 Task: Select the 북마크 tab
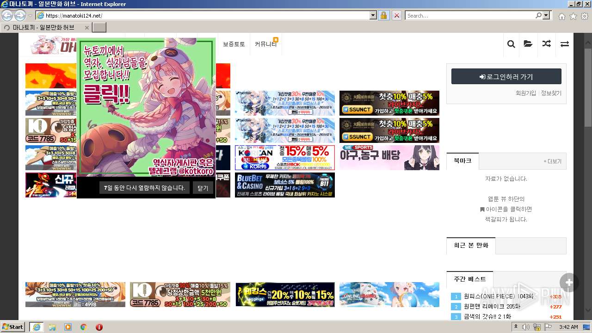[462, 161]
